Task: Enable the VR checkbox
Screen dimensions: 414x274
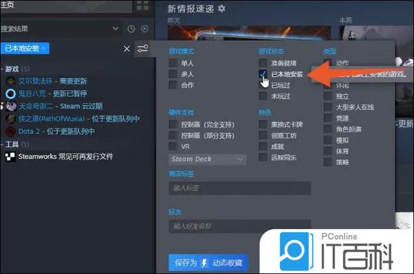Action: click(x=173, y=146)
